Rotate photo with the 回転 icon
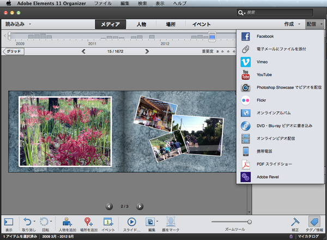The width and height of the screenshot is (327, 240). (x=44, y=221)
